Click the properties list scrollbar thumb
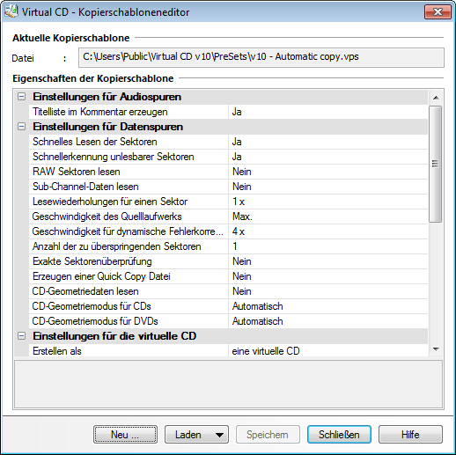The width and height of the screenshot is (456, 455). tap(436, 164)
